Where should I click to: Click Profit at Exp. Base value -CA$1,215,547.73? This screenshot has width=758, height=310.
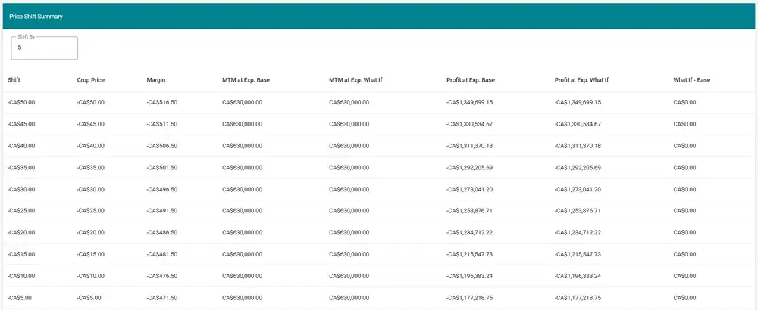tap(470, 254)
